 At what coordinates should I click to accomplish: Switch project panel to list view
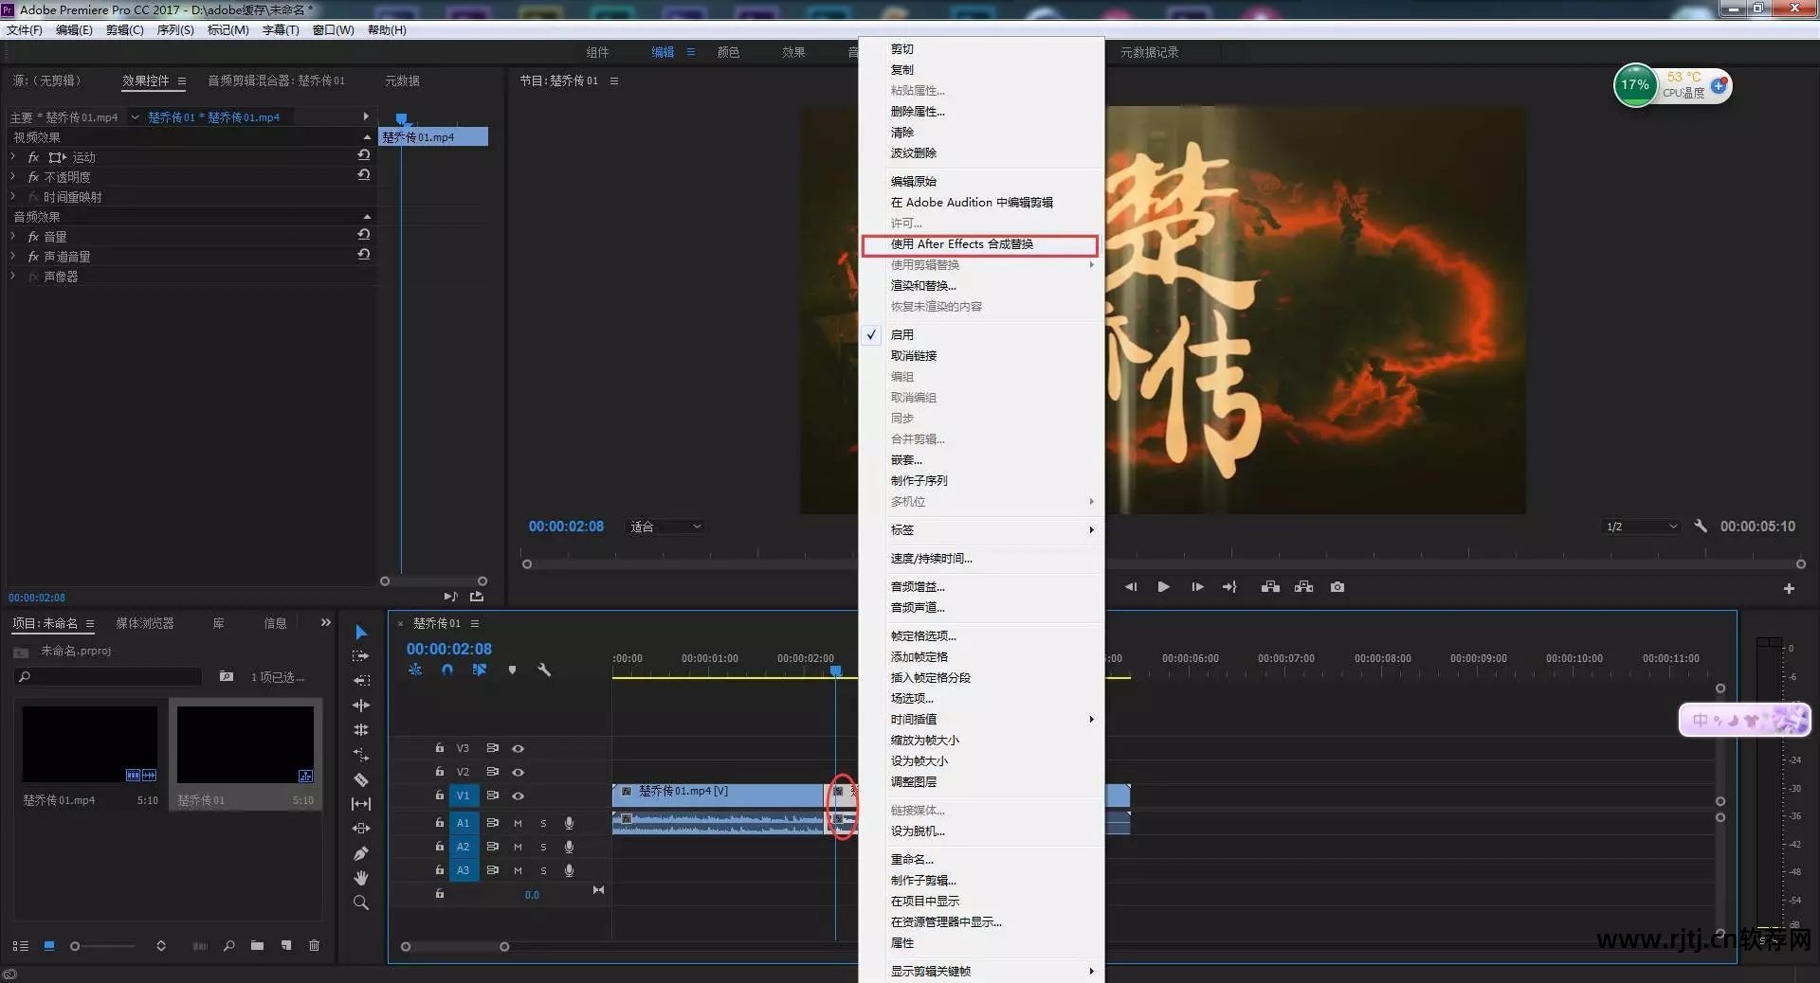pyautogui.click(x=21, y=945)
